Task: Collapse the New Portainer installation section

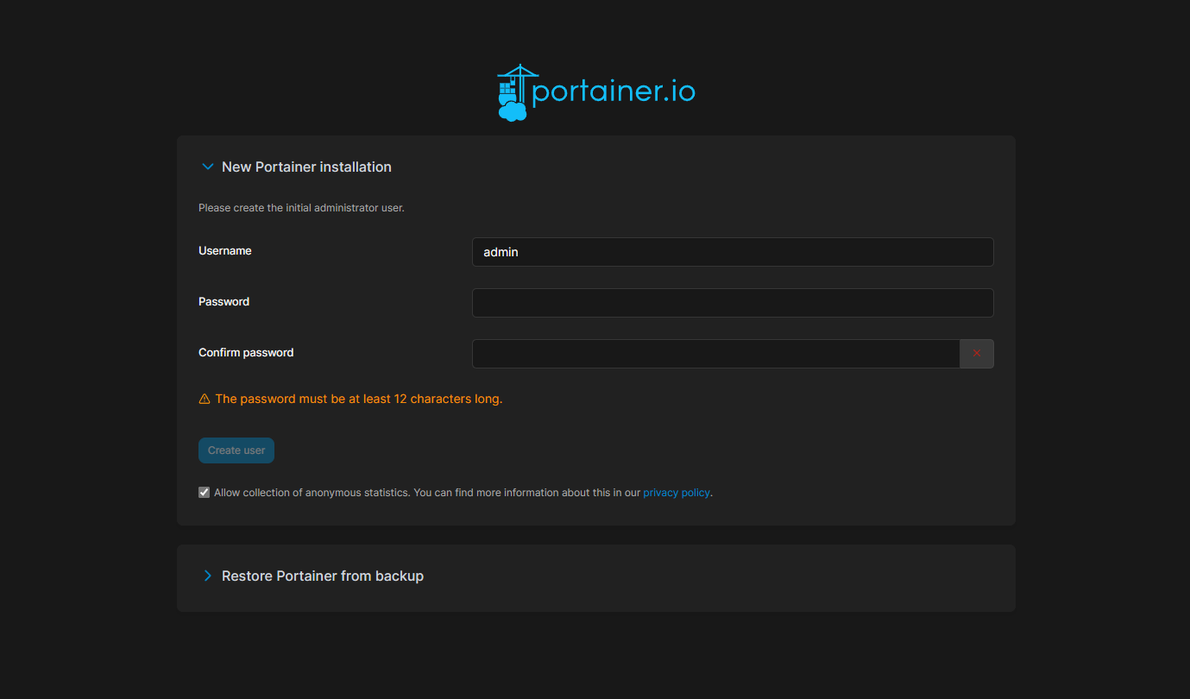Action: coord(207,167)
